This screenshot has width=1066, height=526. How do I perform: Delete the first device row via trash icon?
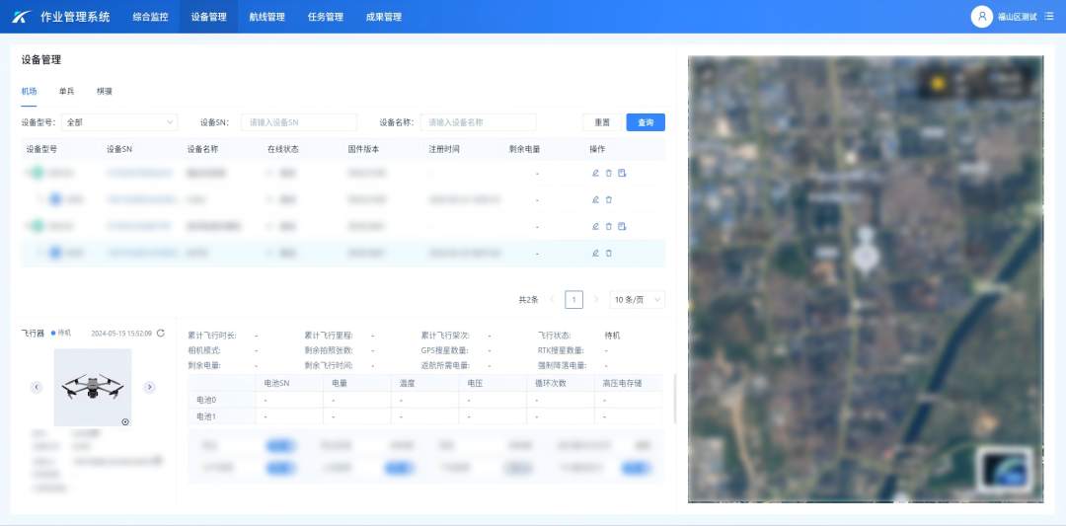(609, 173)
